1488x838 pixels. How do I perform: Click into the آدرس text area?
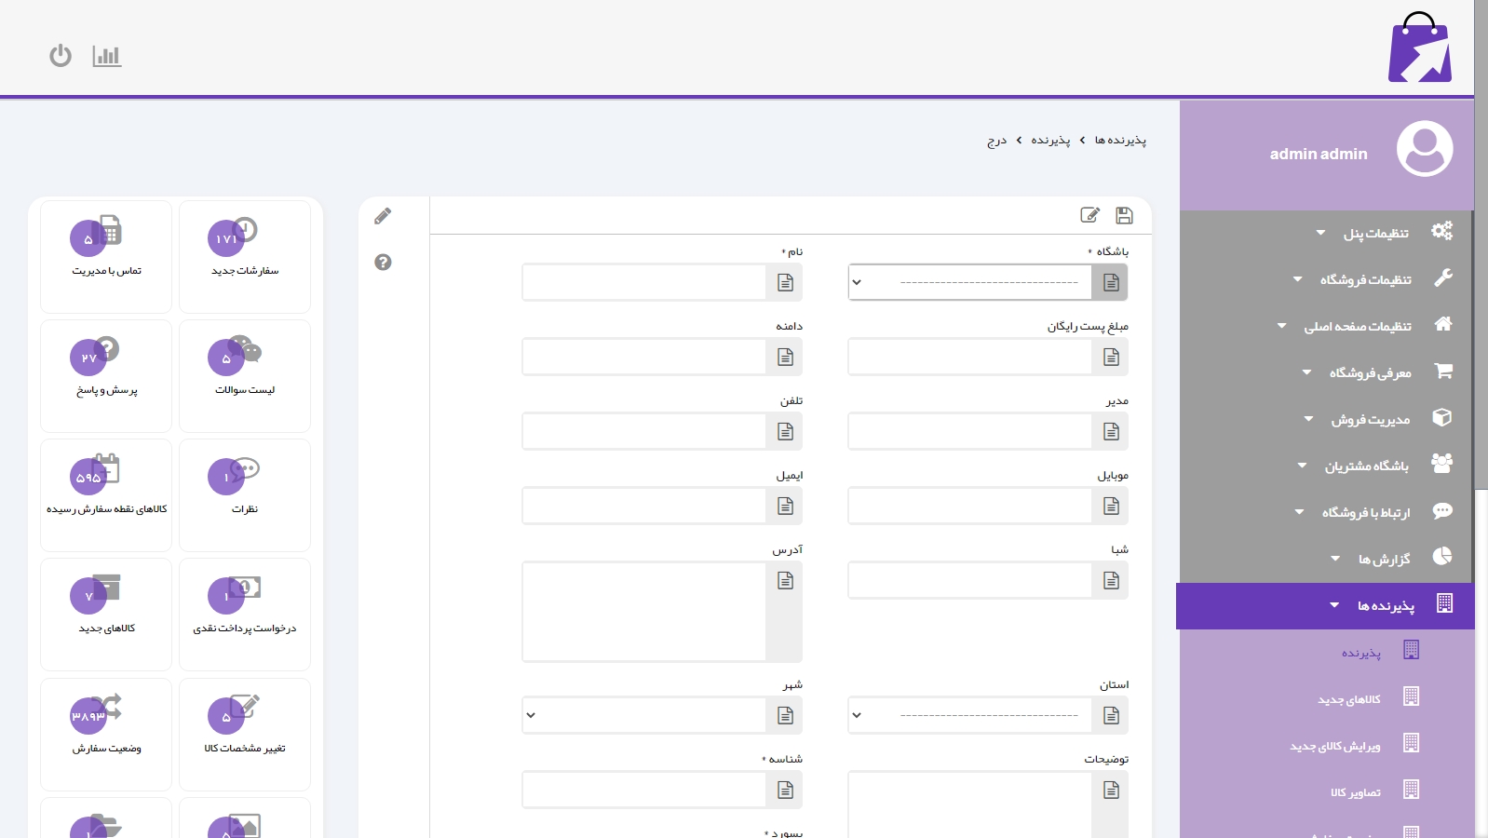(x=643, y=612)
